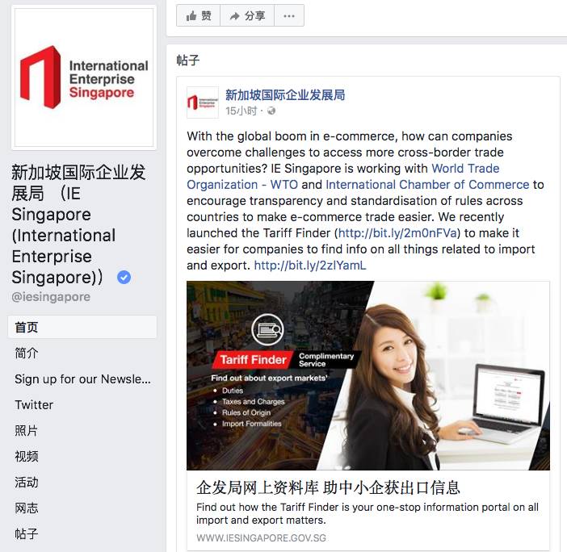Open the 活动 events section
Image resolution: width=567 pixels, height=552 pixels.
(27, 483)
